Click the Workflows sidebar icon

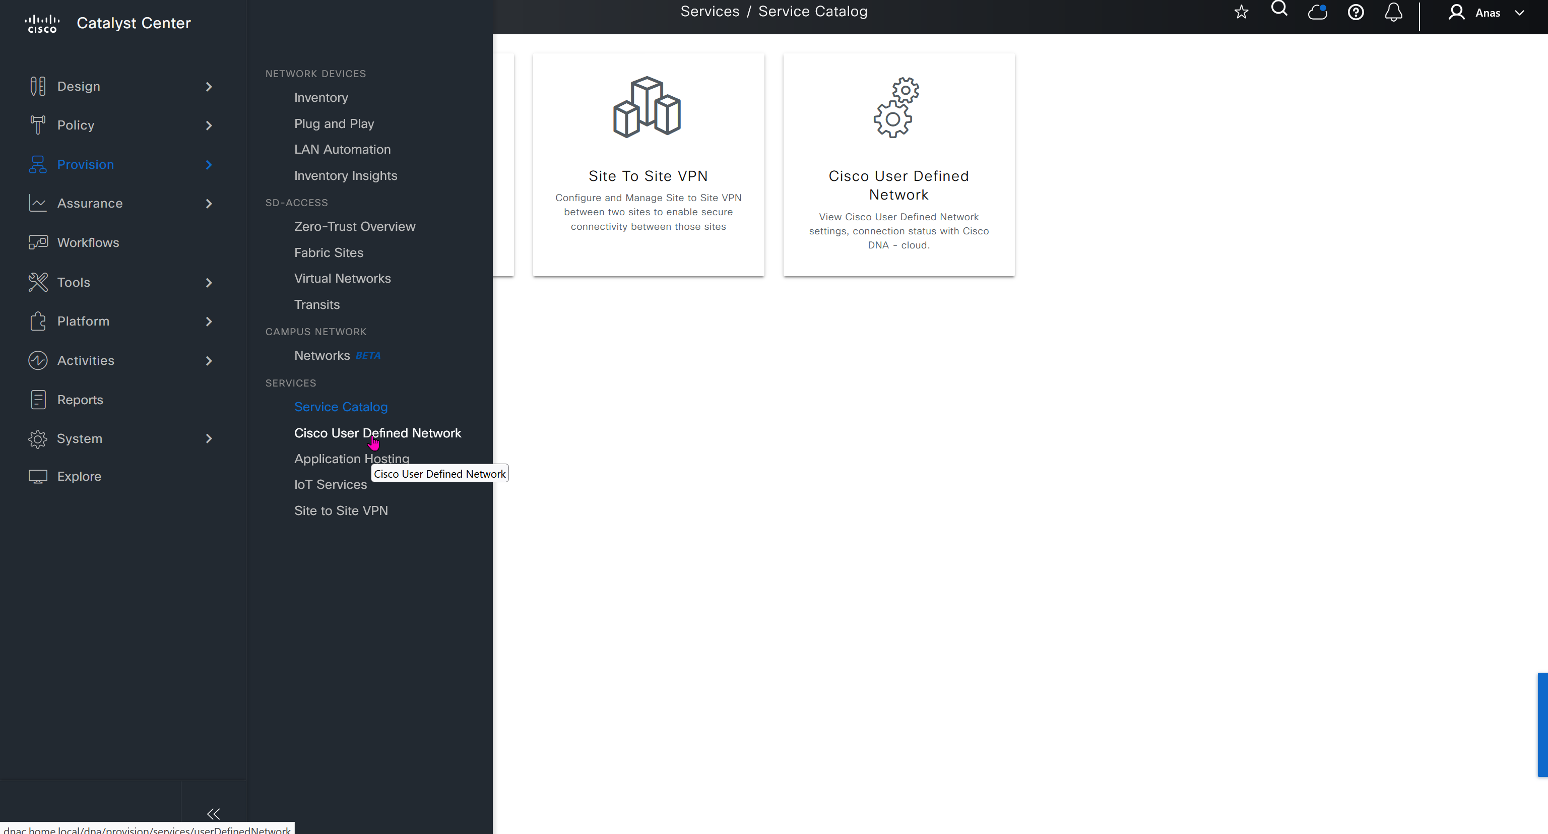tap(38, 242)
